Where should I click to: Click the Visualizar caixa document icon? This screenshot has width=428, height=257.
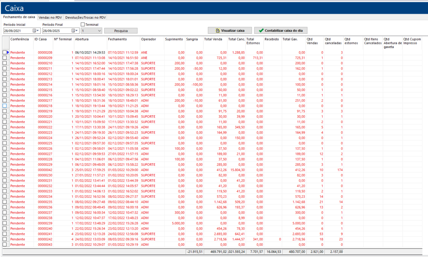[217, 30]
